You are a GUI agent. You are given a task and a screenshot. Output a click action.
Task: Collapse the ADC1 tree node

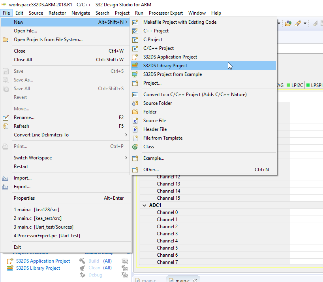145,205
